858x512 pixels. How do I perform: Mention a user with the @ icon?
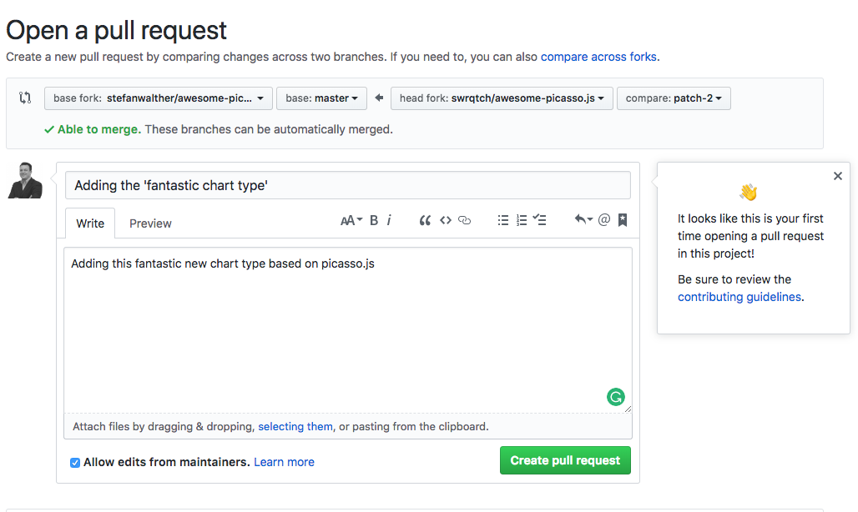pyautogui.click(x=604, y=219)
